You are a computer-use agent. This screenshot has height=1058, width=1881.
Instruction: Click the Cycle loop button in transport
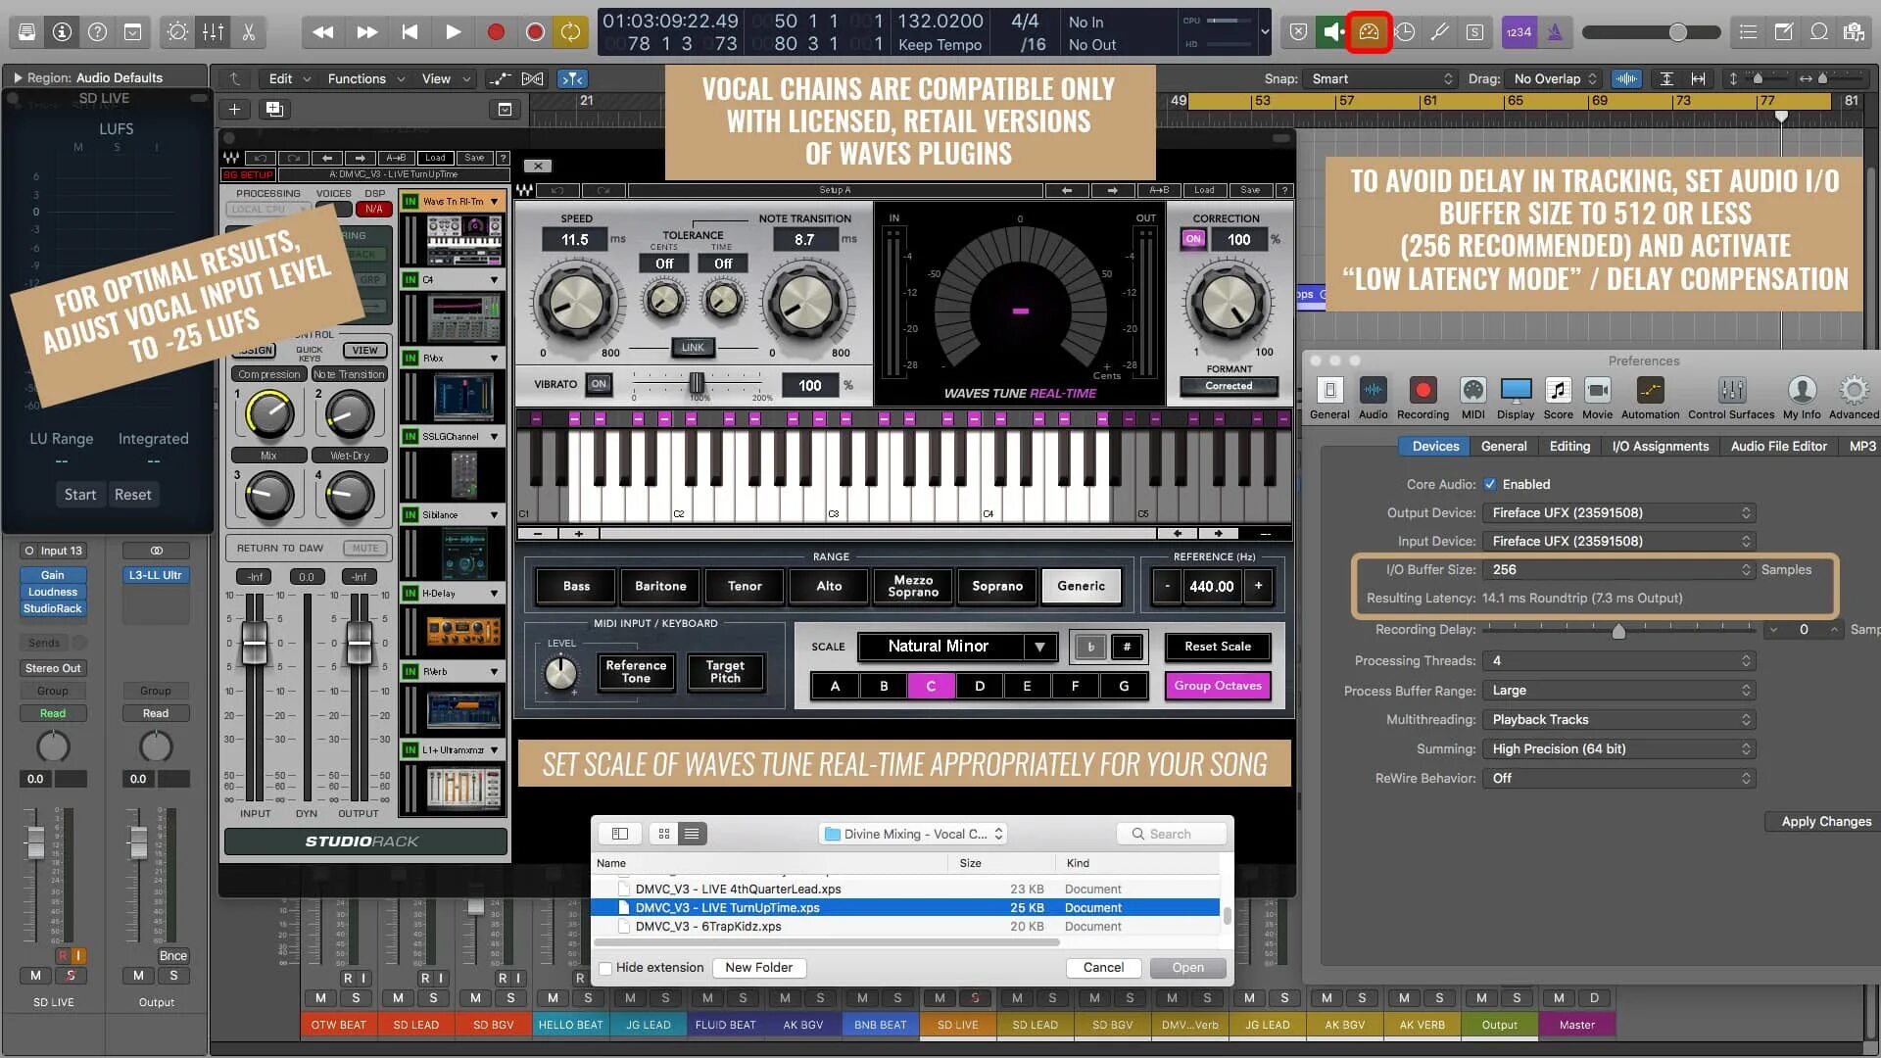tap(570, 32)
